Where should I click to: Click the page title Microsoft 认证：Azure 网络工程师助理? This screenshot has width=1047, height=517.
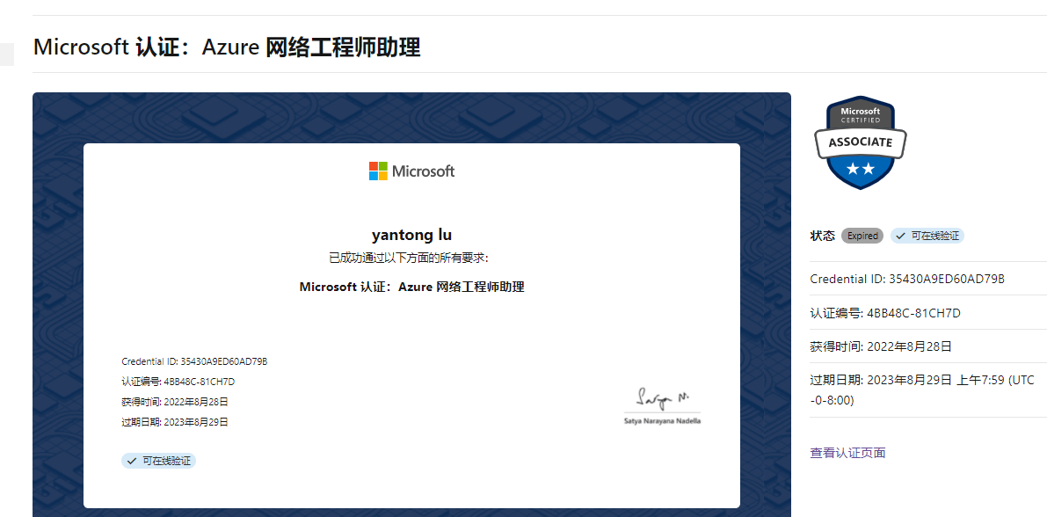[227, 47]
